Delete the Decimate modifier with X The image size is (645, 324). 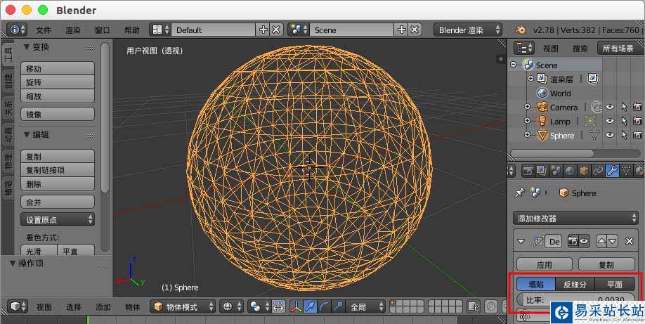click(x=629, y=241)
